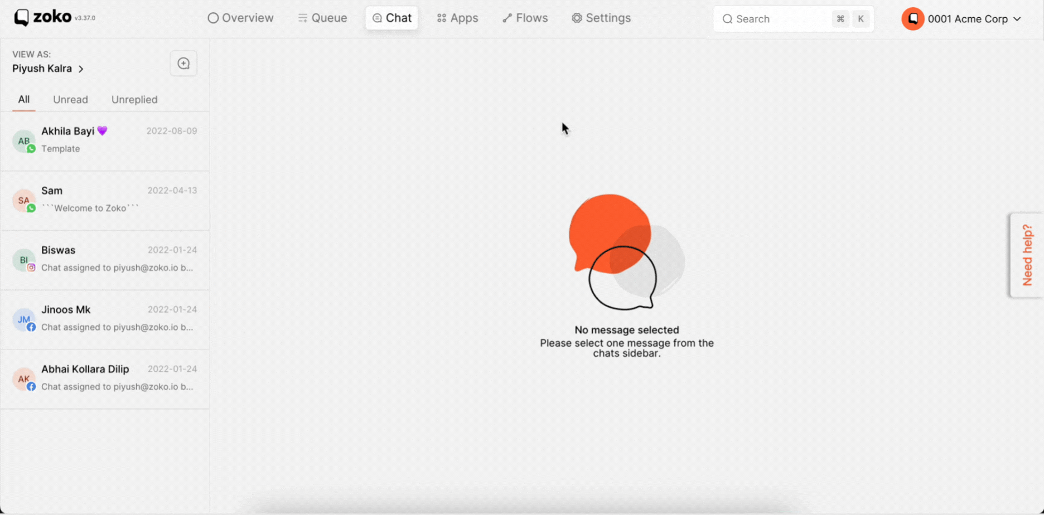Click the Search input field

(x=793, y=19)
